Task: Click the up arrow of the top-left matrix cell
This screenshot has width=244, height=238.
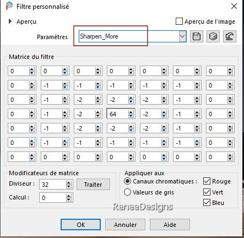Action: point(32,69)
